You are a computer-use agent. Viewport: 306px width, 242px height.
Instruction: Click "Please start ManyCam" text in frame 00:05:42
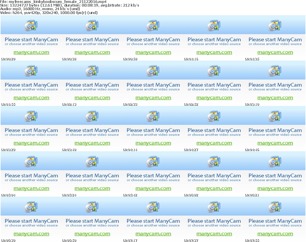(x=153, y=175)
